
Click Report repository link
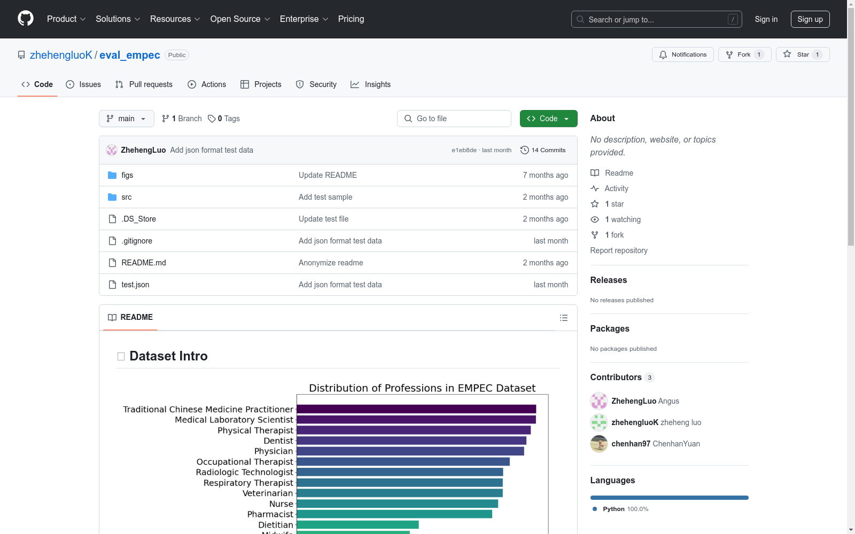[x=619, y=250]
